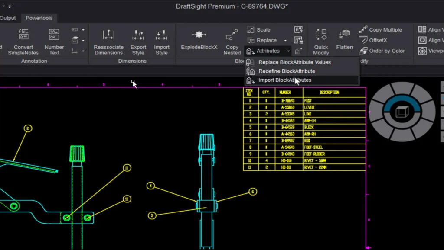The image size is (444, 250).
Task: Expand the first small Annotation icon's dropdown arrow
Action: coord(83,30)
